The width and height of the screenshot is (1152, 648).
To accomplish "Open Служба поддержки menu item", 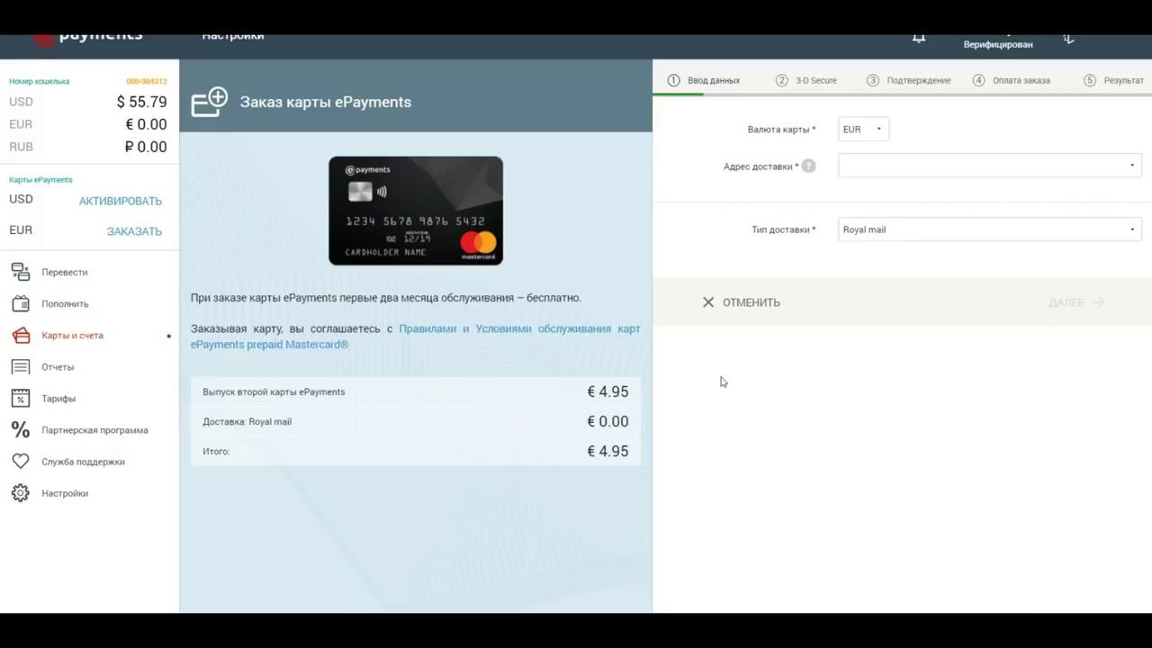I will coord(83,461).
